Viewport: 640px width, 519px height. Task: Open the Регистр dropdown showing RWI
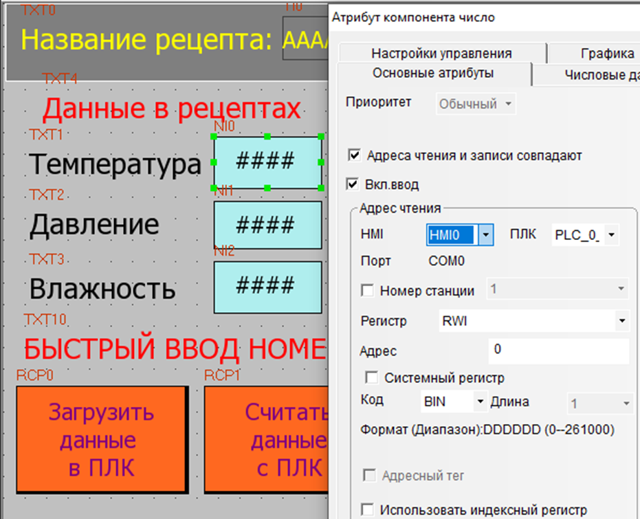(x=623, y=321)
